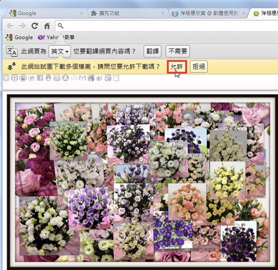This screenshot has height=270, width=278.
Task: Click the 不需要 button
Action: [x=178, y=51]
